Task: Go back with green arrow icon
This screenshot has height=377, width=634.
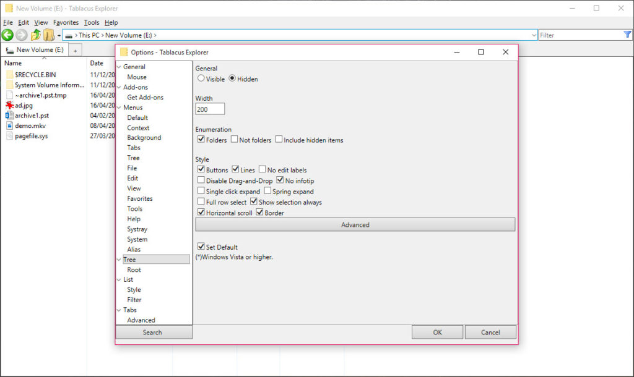Action: (x=7, y=35)
